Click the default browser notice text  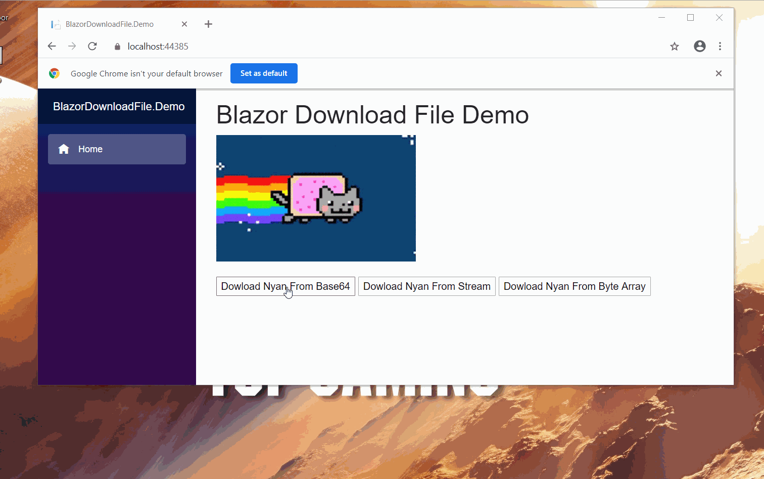pyautogui.click(x=147, y=74)
